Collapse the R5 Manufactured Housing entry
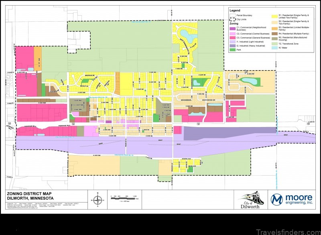The image size is (321, 235). click(274, 38)
